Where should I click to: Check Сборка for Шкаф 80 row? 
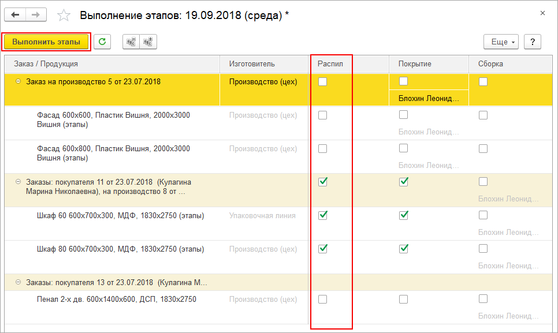(x=483, y=249)
